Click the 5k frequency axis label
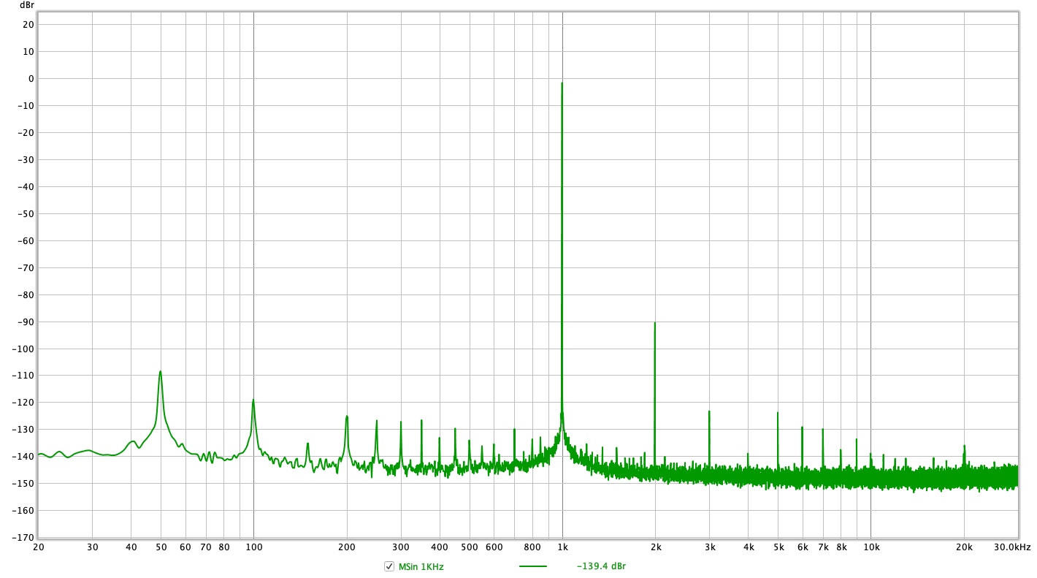Viewport: 1037px width, 578px height. click(x=778, y=547)
